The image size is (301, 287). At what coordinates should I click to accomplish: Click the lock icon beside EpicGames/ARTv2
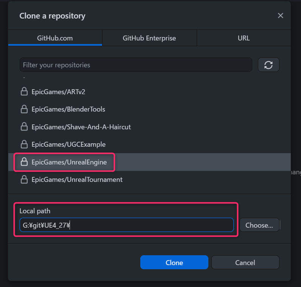24,92
